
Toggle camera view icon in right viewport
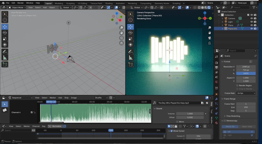[210, 38]
